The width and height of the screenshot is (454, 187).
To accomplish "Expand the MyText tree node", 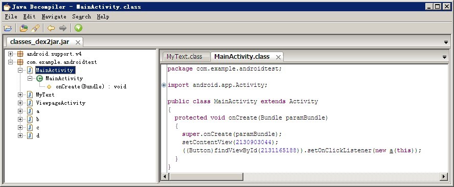I will [x=20, y=95].
